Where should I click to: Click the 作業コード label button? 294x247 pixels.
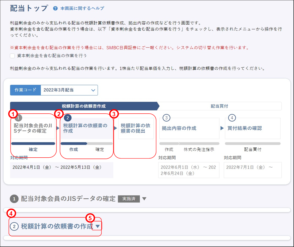(25, 90)
